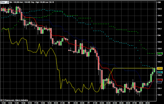Click the 134.8 label on price axis
Viewport: 164px width, 104px height.
tap(159, 9)
